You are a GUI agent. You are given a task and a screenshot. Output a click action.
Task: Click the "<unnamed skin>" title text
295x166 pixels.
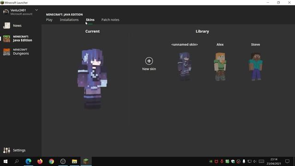[x=184, y=45]
